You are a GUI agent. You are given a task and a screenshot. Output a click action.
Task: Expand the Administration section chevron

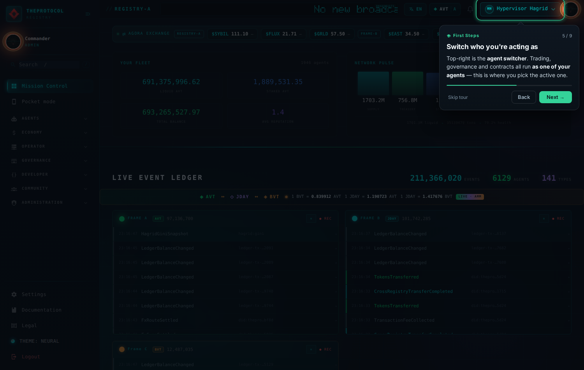[x=86, y=203]
